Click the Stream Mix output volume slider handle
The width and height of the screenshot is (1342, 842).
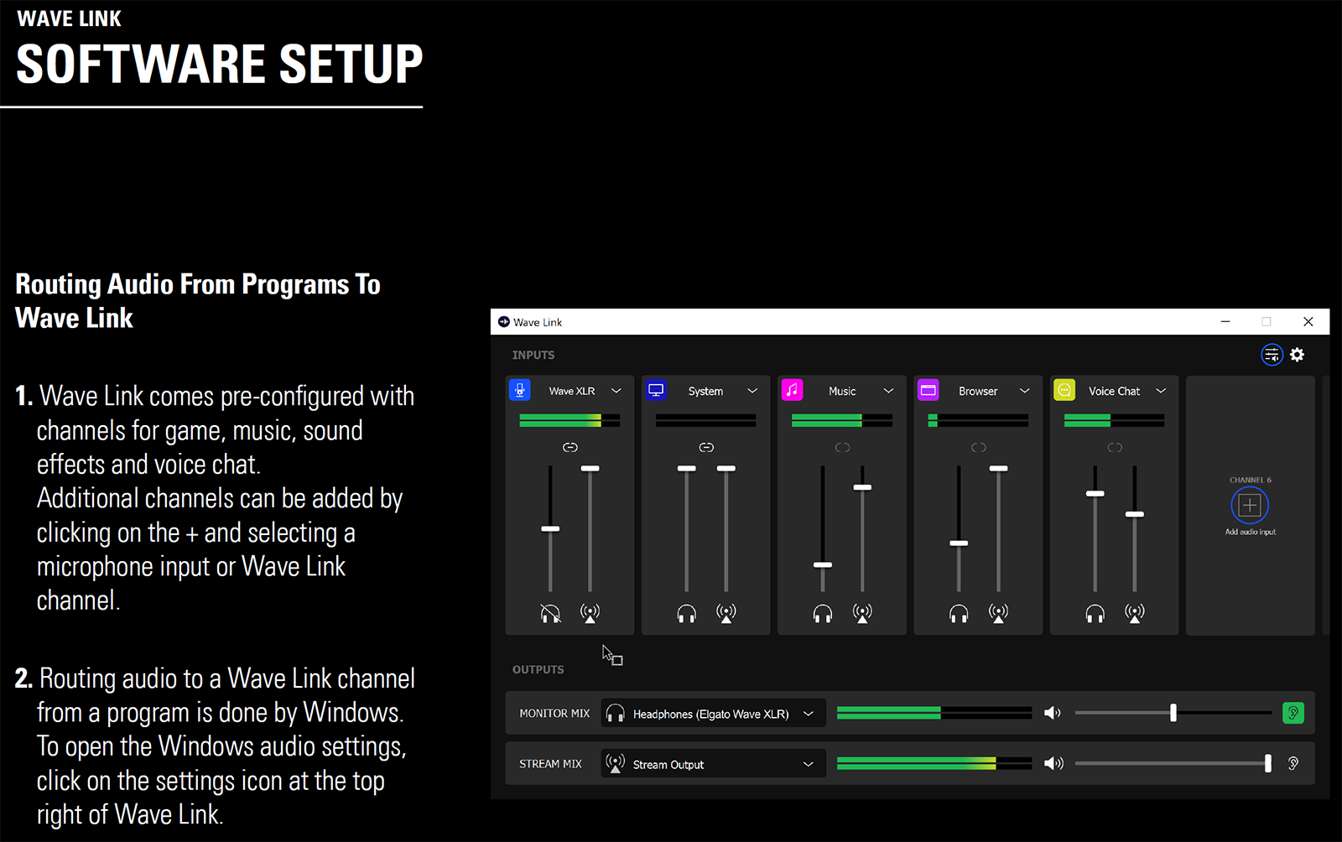1268,763
